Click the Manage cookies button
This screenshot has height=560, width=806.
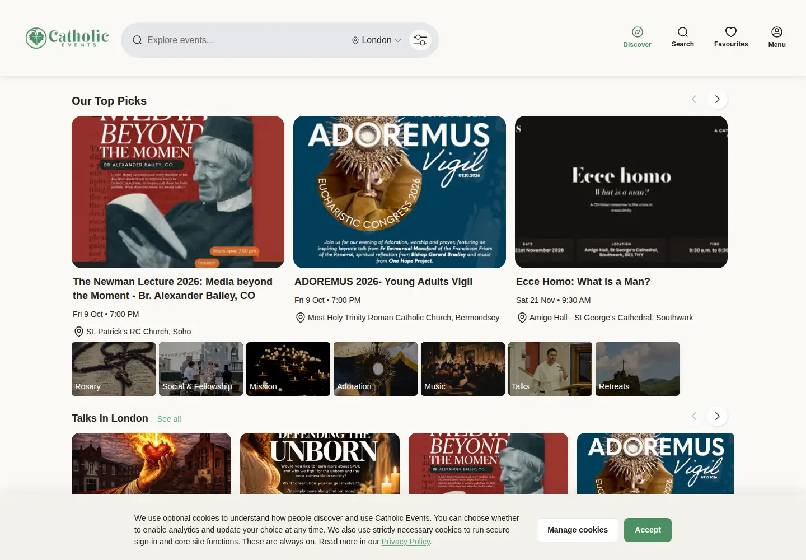coord(578,530)
